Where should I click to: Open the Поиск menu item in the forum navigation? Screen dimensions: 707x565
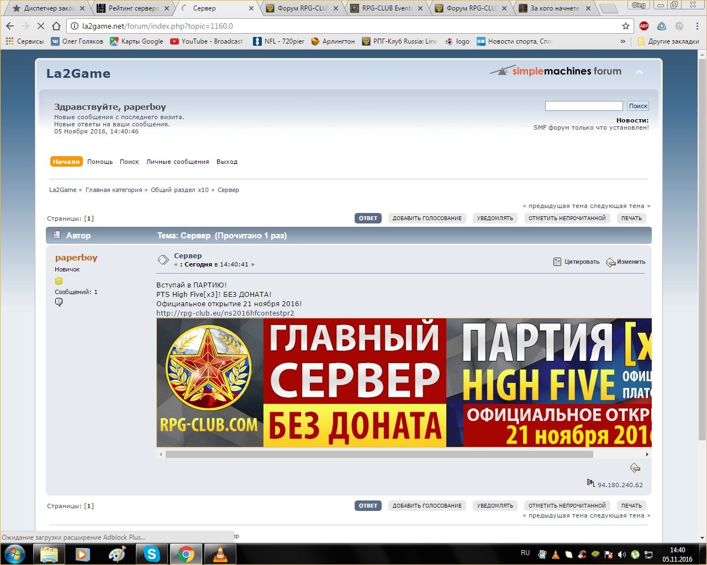pos(129,162)
